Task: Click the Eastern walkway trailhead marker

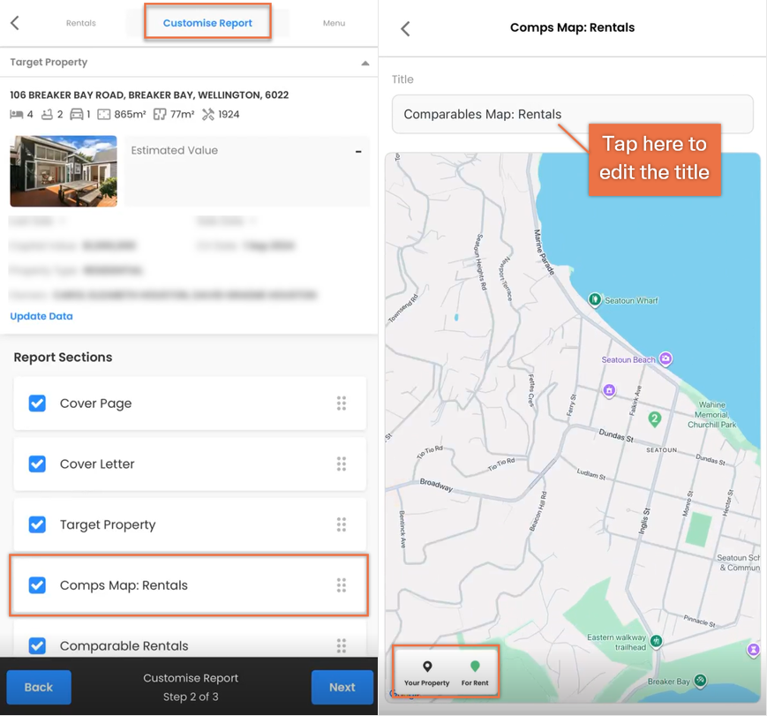Action: 657,641
